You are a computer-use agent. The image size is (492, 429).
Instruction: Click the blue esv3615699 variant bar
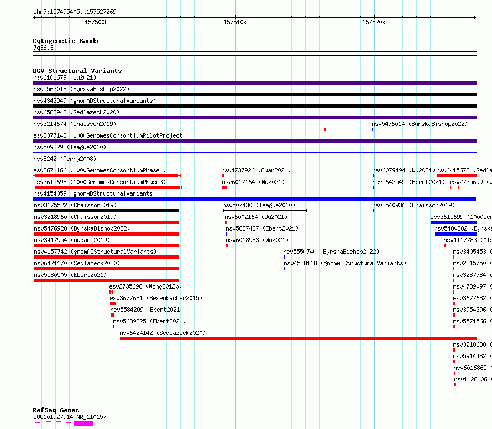point(453,222)
